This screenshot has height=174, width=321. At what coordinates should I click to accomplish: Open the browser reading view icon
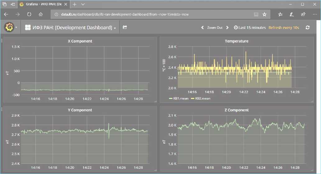point(256,14)
